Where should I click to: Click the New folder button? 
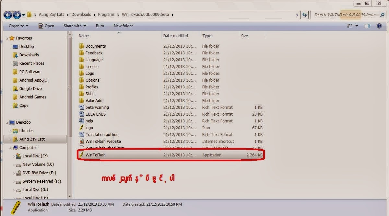tap(123, 26)
